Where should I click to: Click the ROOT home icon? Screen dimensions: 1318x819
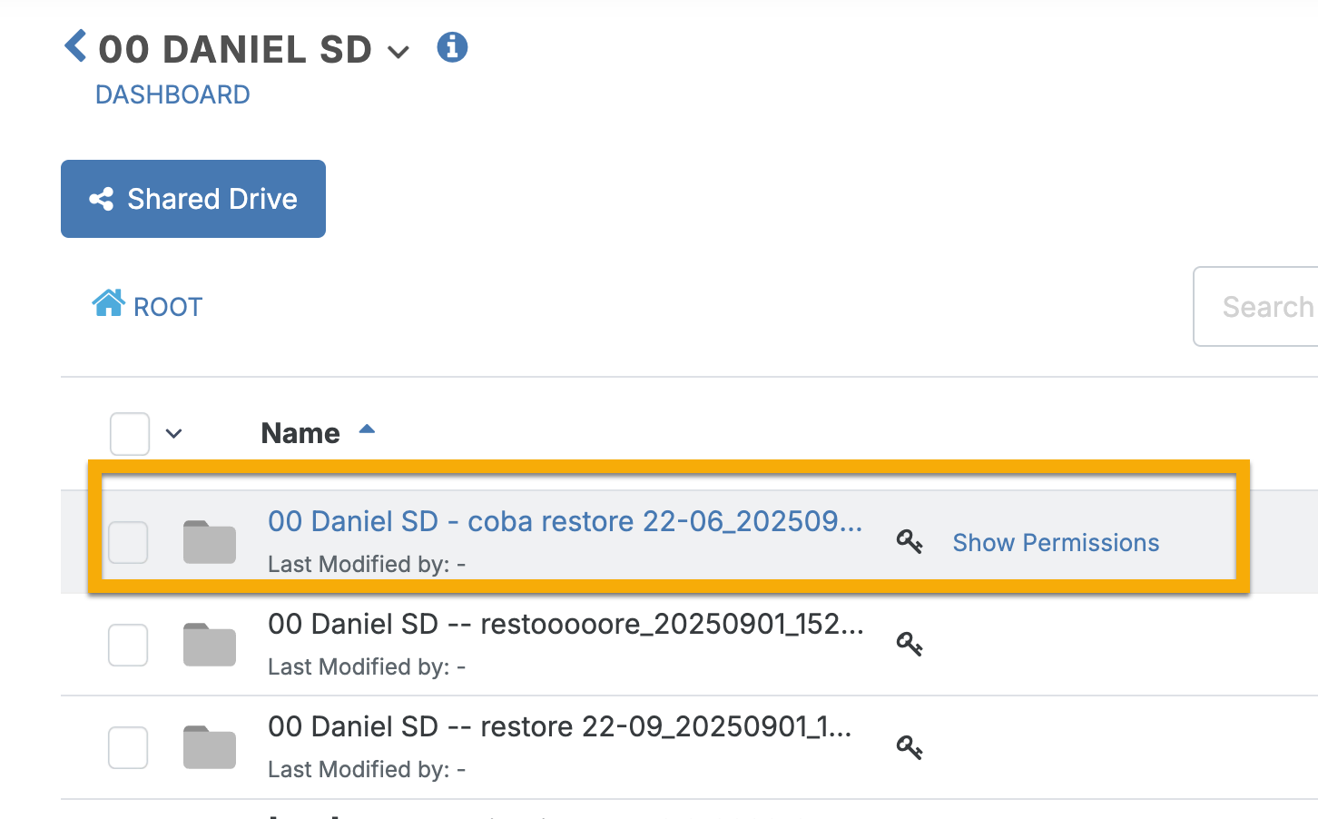(x=108, y=303)
